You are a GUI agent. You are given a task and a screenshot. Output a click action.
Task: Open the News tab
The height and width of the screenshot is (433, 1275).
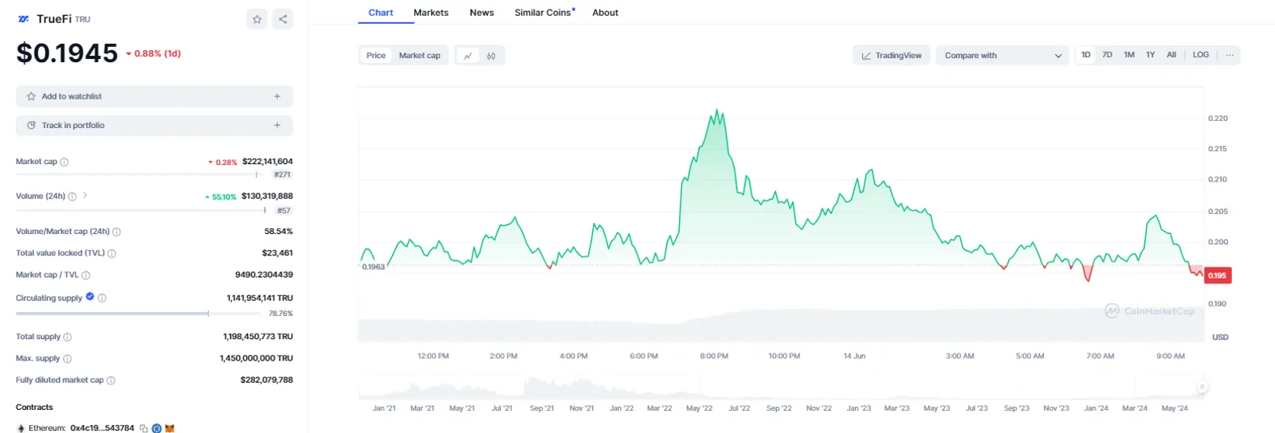pos(482,13)
